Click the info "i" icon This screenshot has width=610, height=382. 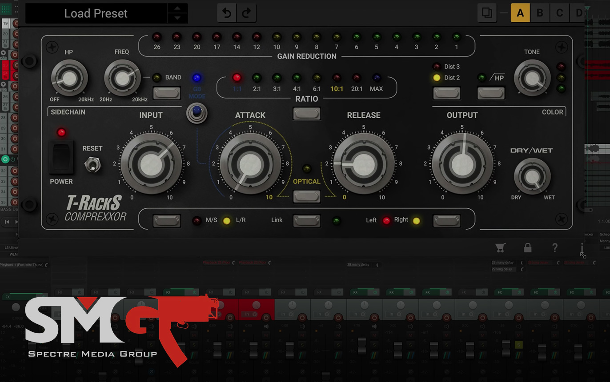(x=582, y=248)
